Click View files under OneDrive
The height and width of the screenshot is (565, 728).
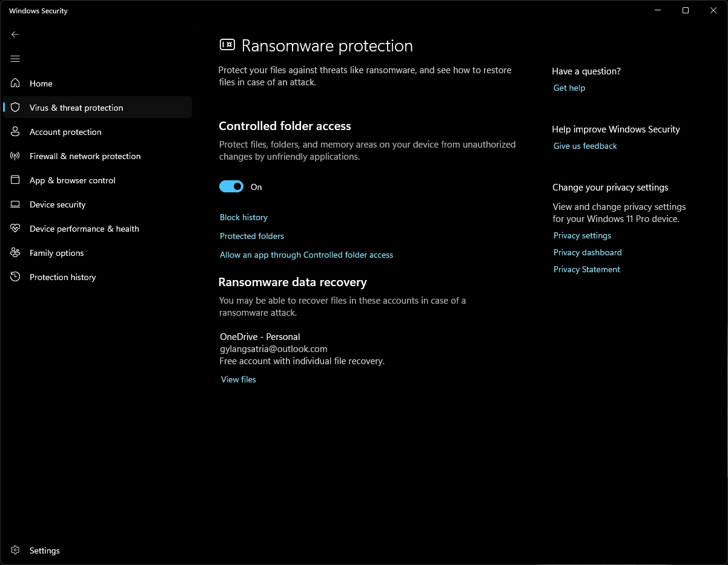tap(239, 379)
